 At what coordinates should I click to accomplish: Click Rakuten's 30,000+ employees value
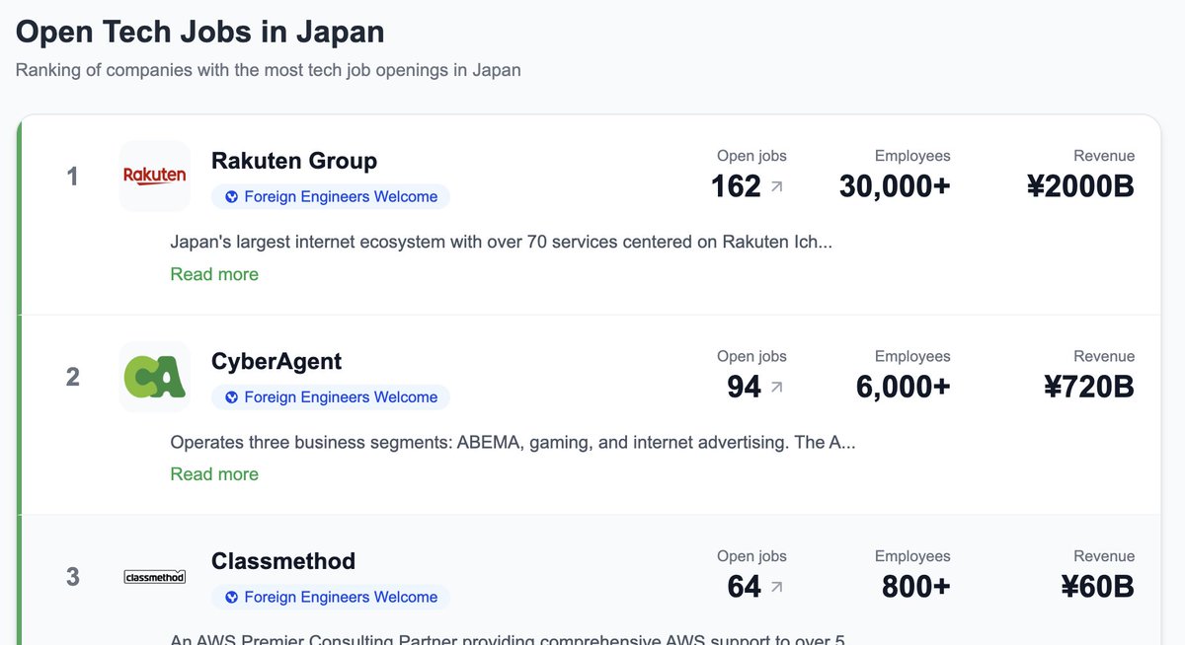coord(895,186)
